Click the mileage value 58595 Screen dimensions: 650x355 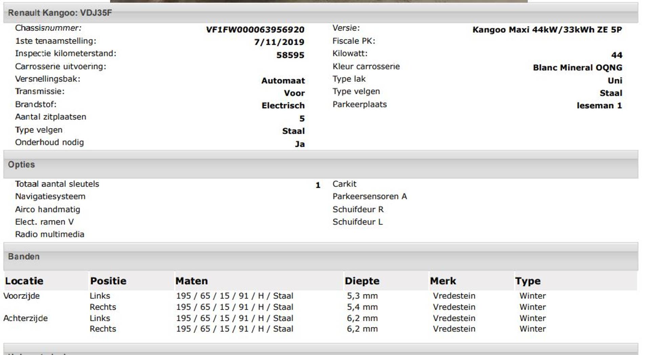pos(290,55)
